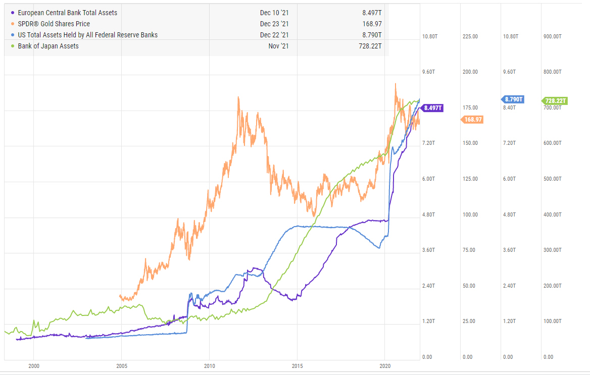
Task: Click the orange SPDR Gold Shares legend dot
Action: pyautogui.click(x=13, y=24)
